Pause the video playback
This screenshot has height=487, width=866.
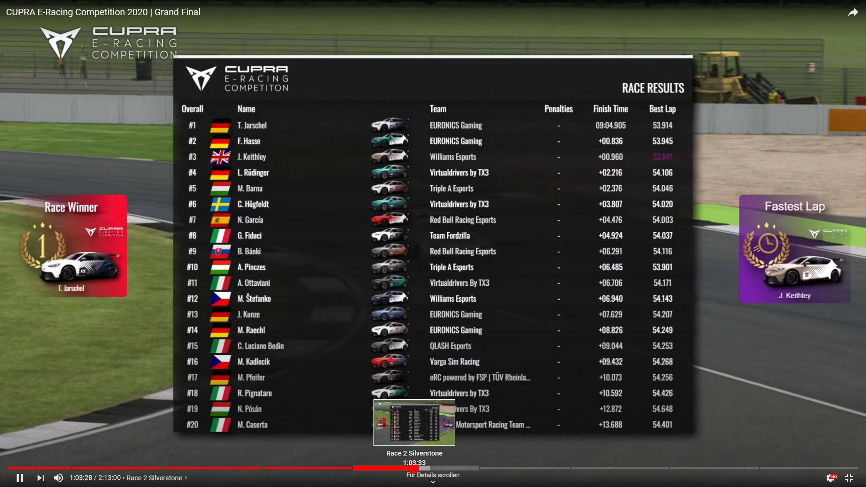pyautogui.click(x=20, y=478)
